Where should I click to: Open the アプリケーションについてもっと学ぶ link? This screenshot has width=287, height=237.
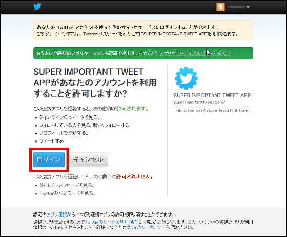(195, 53)
